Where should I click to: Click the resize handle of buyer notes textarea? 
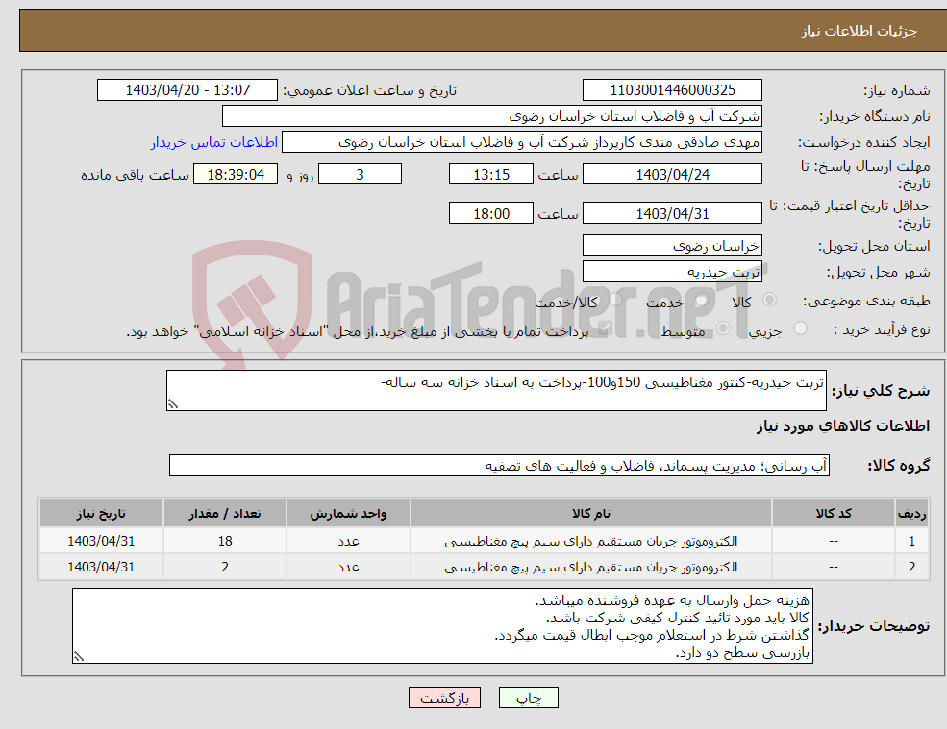click(x=79, y=657)
